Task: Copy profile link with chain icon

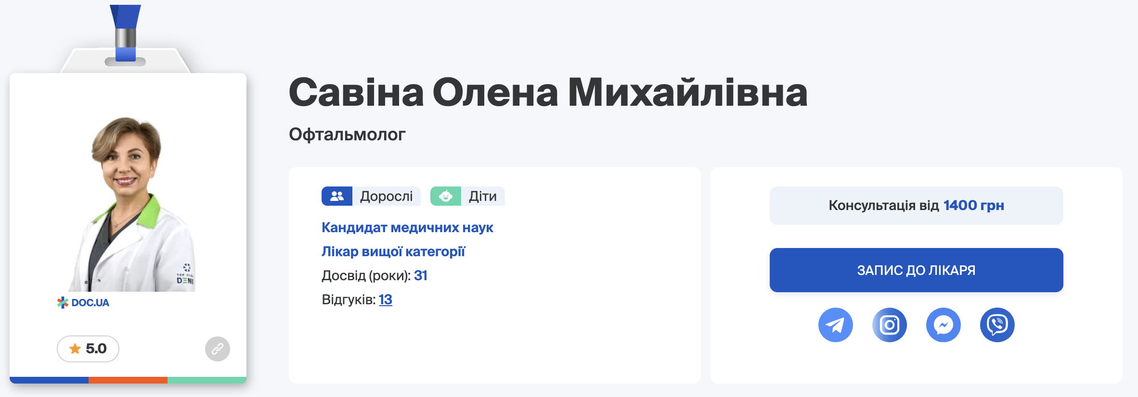Action: pyautogui.click(x=218, y=348)
